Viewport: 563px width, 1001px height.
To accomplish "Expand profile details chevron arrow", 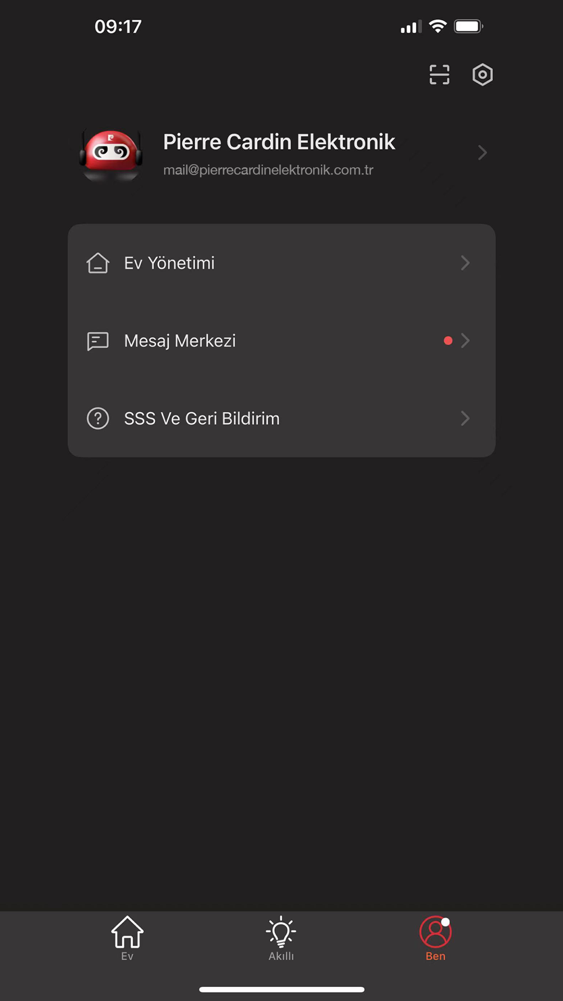I will 482,153.
